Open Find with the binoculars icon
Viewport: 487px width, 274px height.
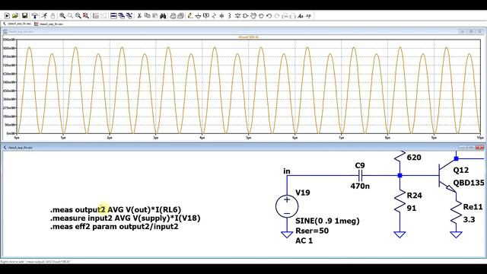coord(163,15)
